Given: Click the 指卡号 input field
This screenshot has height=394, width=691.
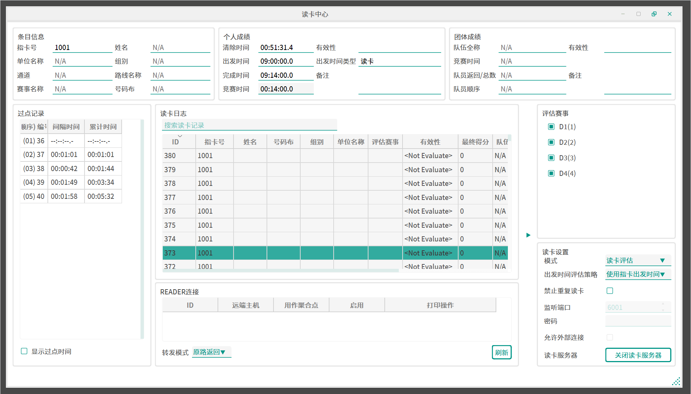Looking at the screenshot, I should [x=82, y=48].
